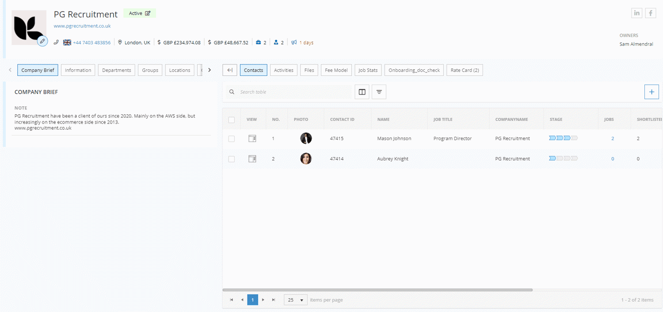663x312 pixels.
Task: Click the UK flag icon beside the phone number
Action: pyautogui.click(x=67, y=42)
